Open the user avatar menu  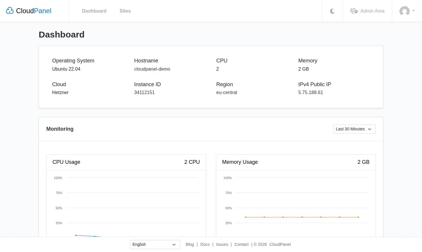coord(404,11)
